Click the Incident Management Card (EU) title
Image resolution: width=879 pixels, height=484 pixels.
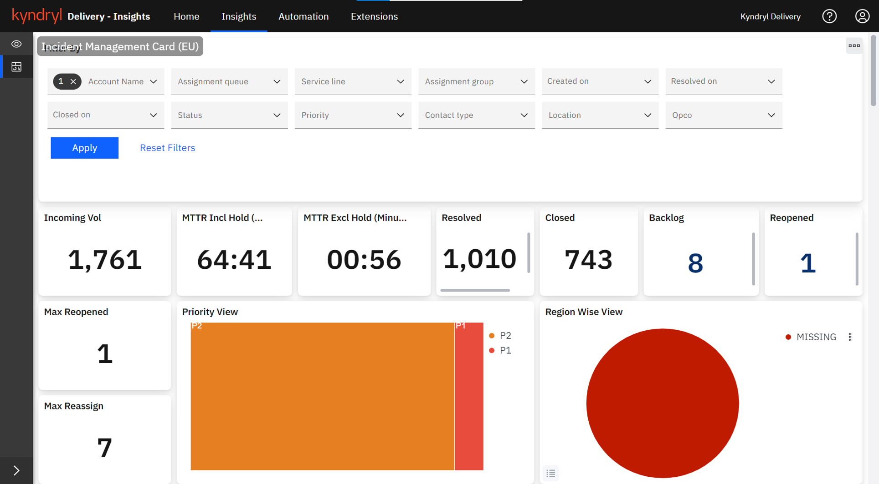click(120, 46)
